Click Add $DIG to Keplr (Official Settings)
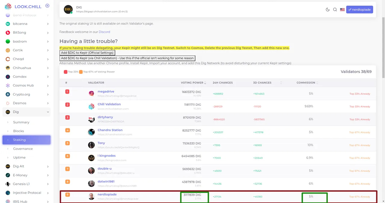 (87, 53)
